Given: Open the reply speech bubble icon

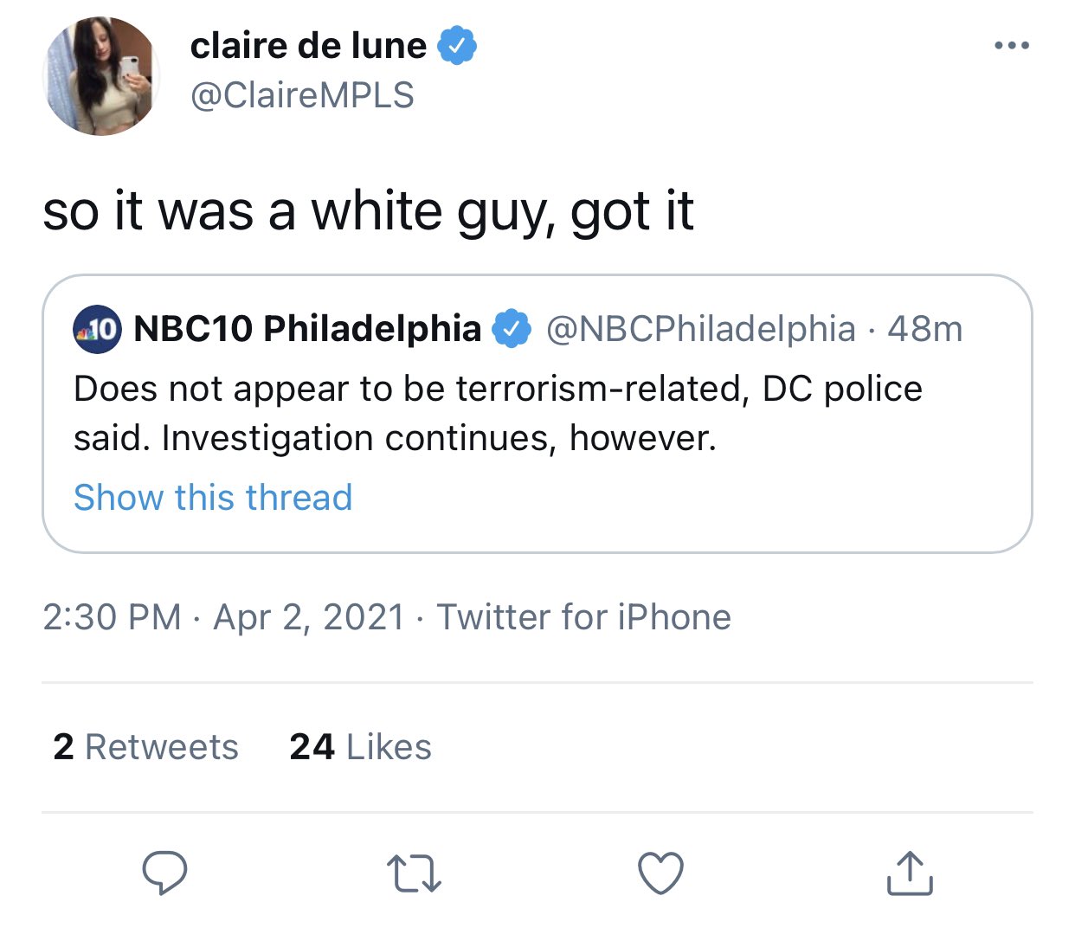Looking at the screenshot, I should coord(164,872).
